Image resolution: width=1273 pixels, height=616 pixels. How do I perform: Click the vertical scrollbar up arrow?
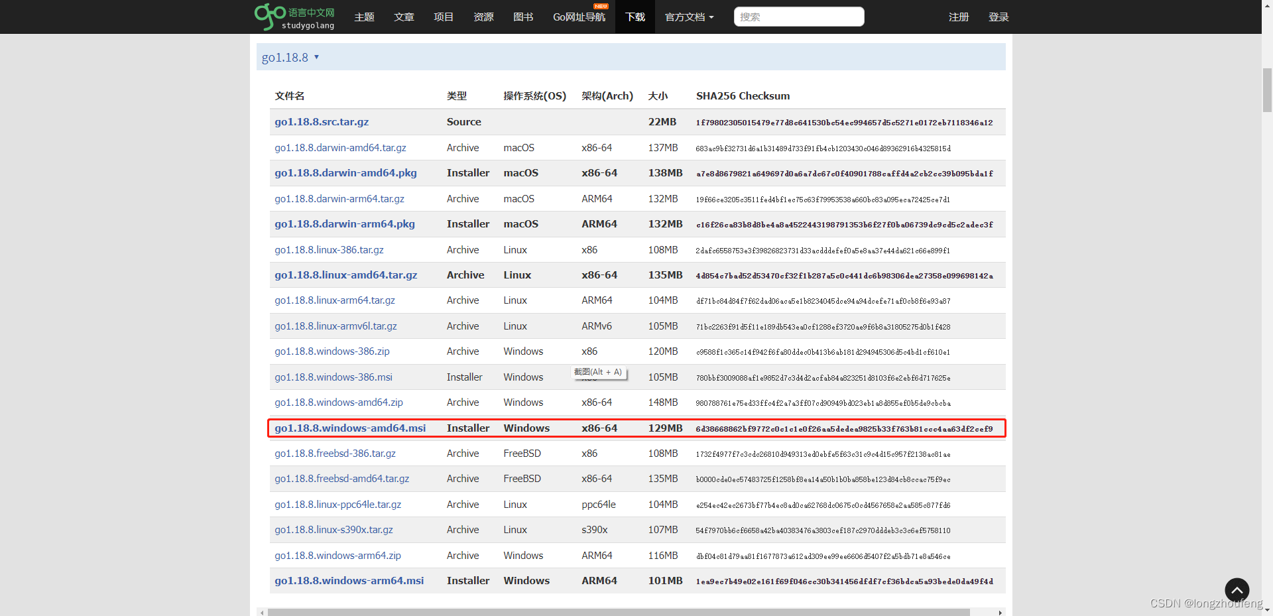[1267, 5]
